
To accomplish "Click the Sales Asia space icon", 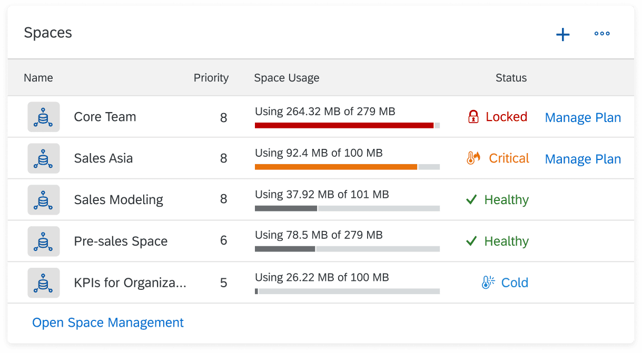I will pos(44,158).
